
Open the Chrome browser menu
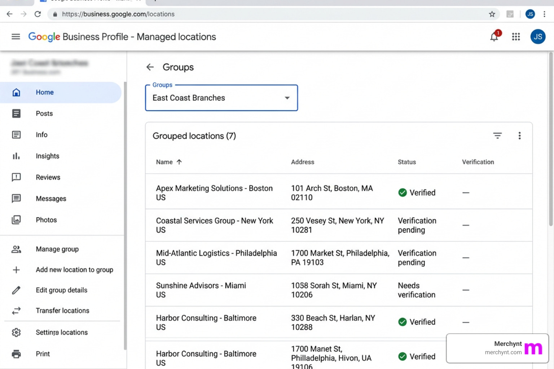click(545, 14)
